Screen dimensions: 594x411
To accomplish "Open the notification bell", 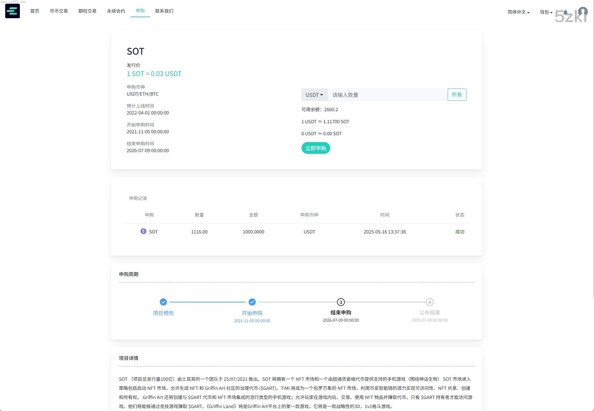I will (565, 12).
